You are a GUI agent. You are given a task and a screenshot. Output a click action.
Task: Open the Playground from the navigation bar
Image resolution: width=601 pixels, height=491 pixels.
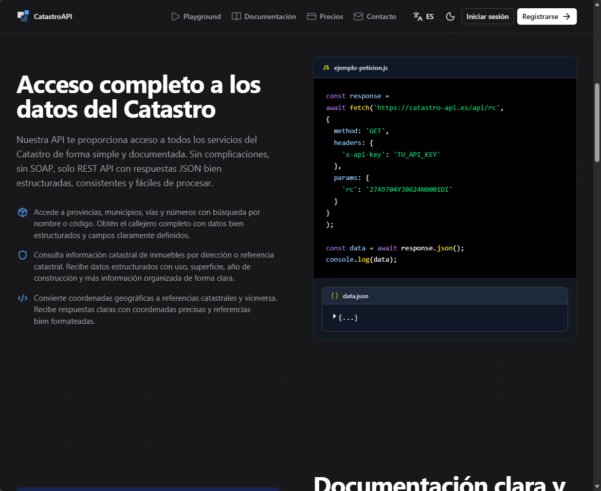tap(196, 16)
